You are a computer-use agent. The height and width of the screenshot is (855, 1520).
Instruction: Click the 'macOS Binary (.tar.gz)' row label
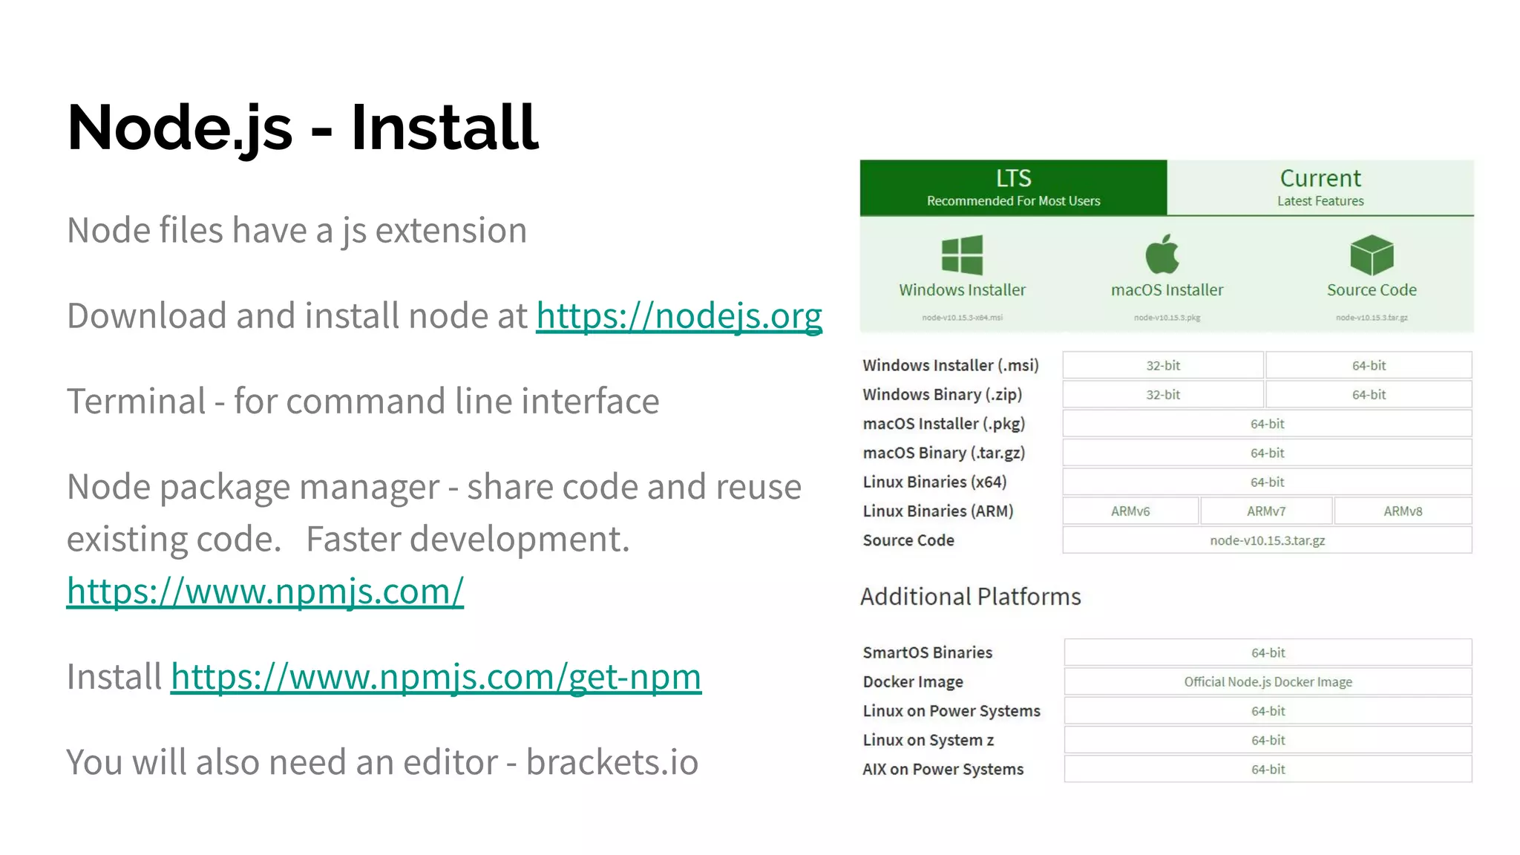pyautogui.click(x=943, y=453)
